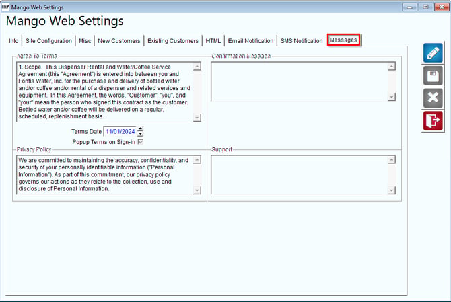Click the red Exit door icon
Viewport: 451px width, 302px height.
coord(433,120)
